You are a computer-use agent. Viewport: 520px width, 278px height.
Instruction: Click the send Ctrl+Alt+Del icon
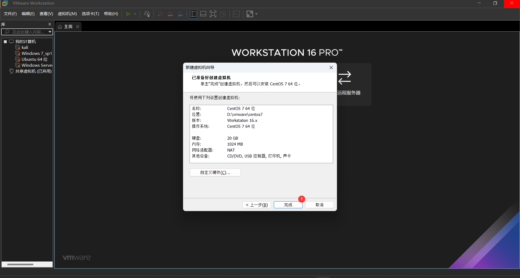(147, 14)
